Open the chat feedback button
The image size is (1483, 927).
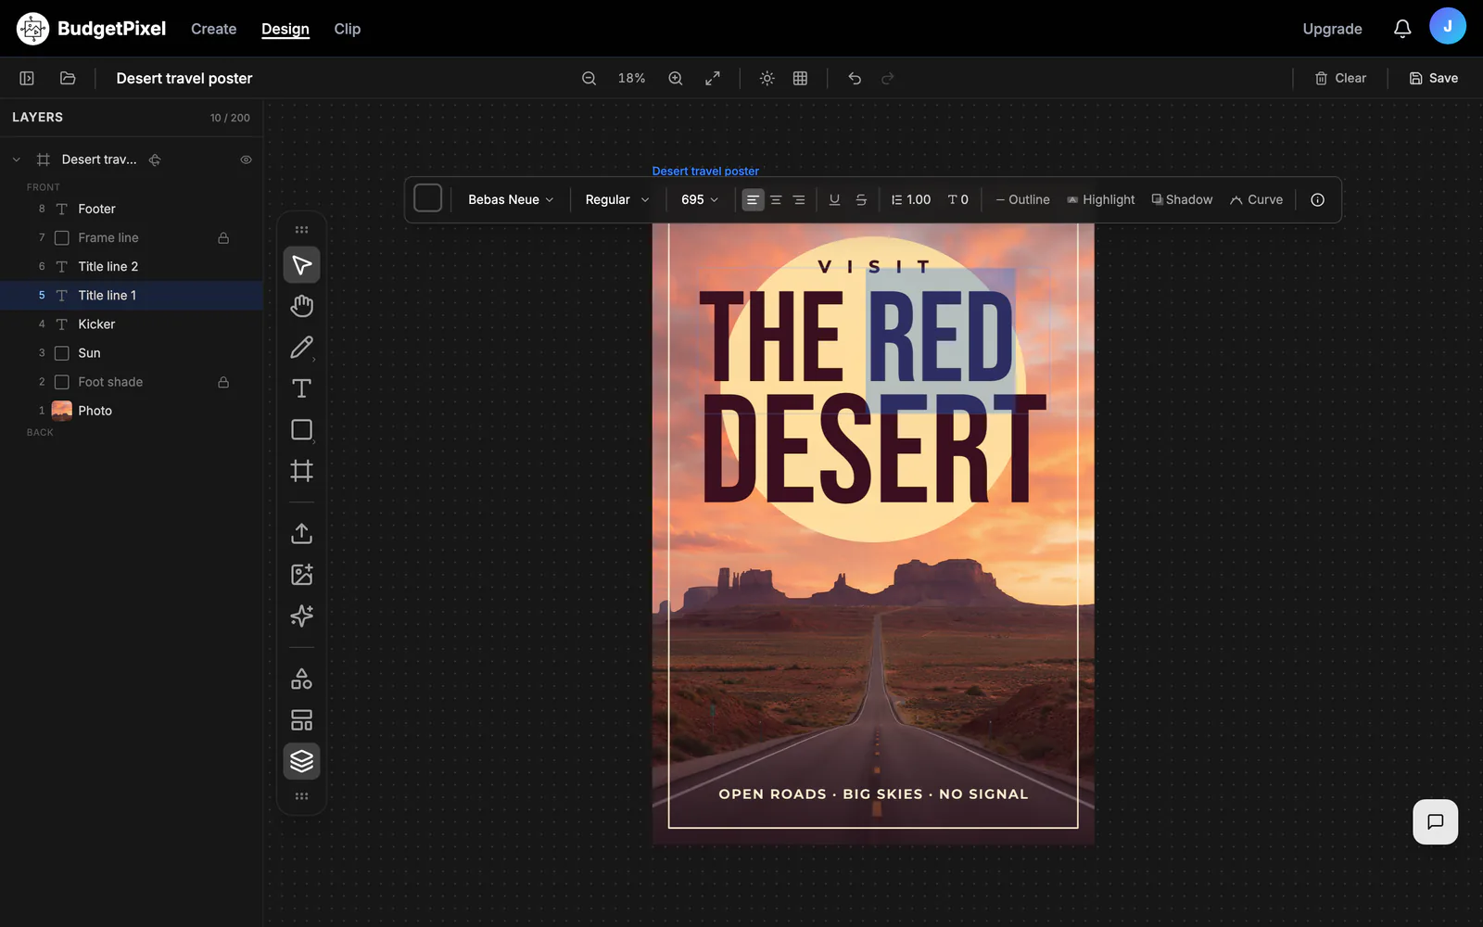click(1435, 821)
